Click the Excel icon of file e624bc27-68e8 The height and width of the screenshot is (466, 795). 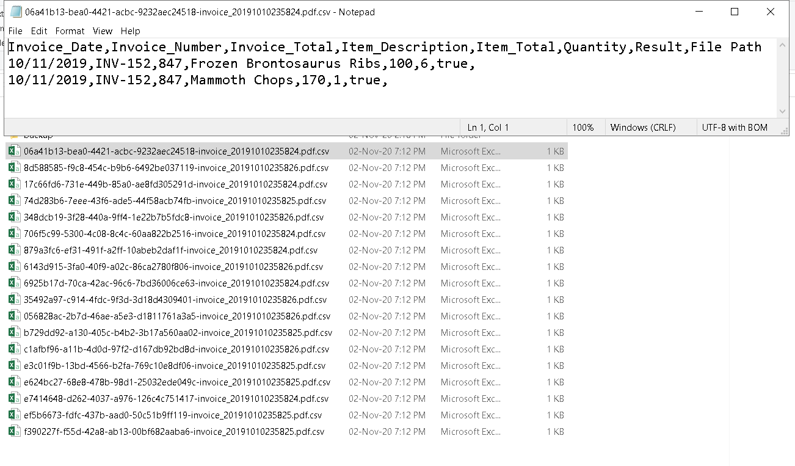(x=14, y=382)
